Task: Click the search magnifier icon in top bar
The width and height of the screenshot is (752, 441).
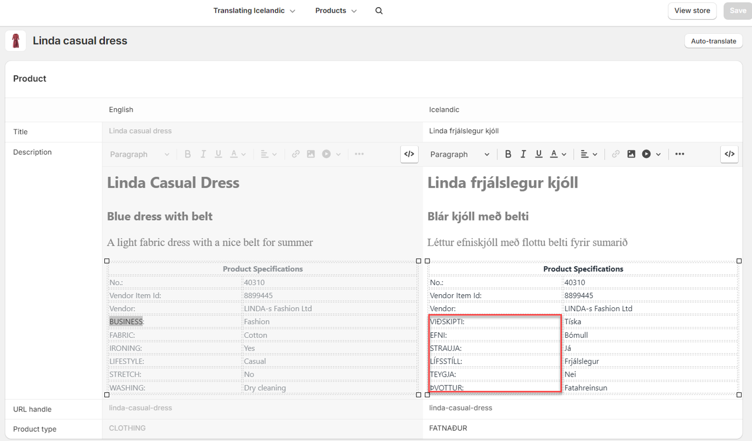Action: pyautogui.click(x=379, y=11)
